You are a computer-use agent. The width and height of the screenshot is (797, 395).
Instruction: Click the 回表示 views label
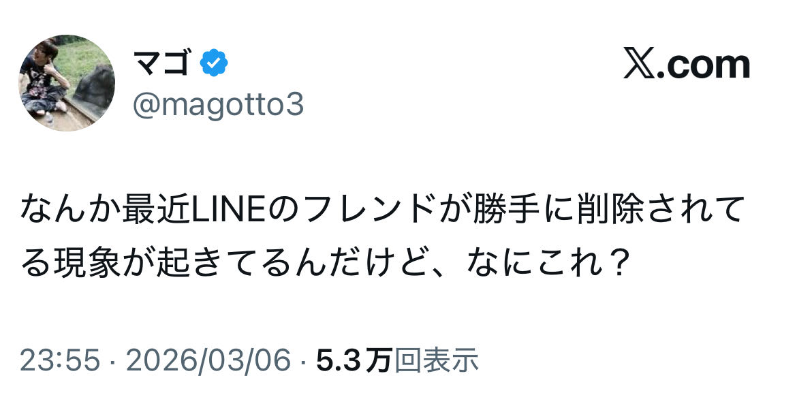click(436, 360)
